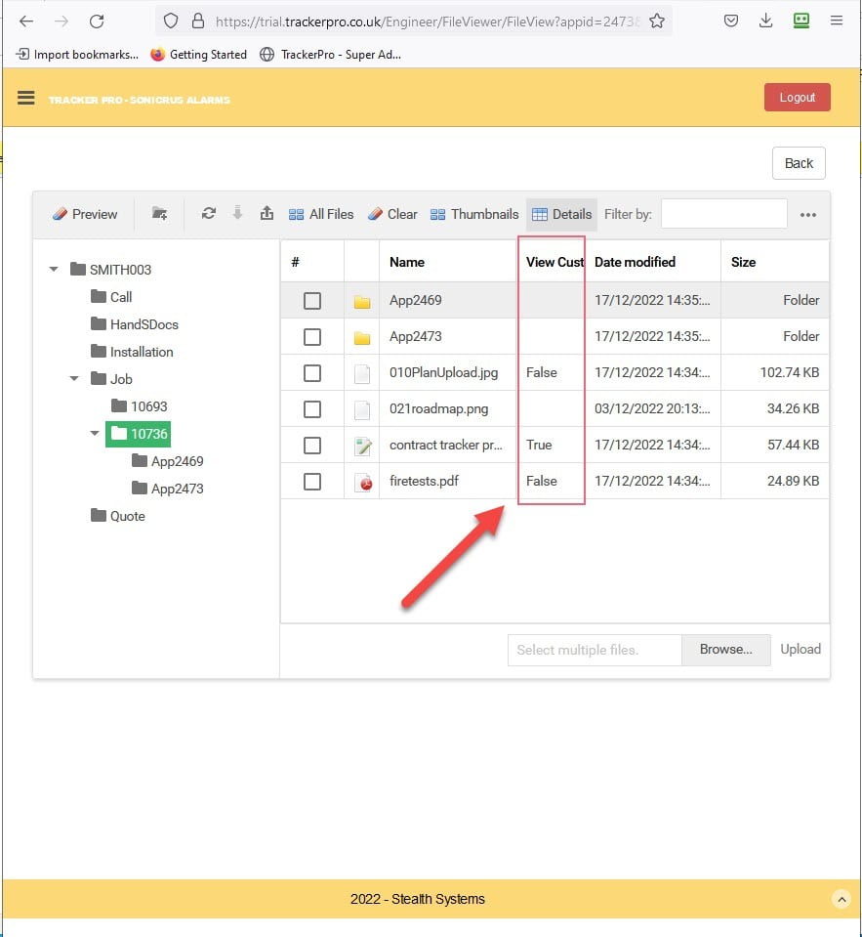The height and width of the screenshot is (937, 862).
Task: Open Firefox downloads icon
Action: [x=766, y=21]
